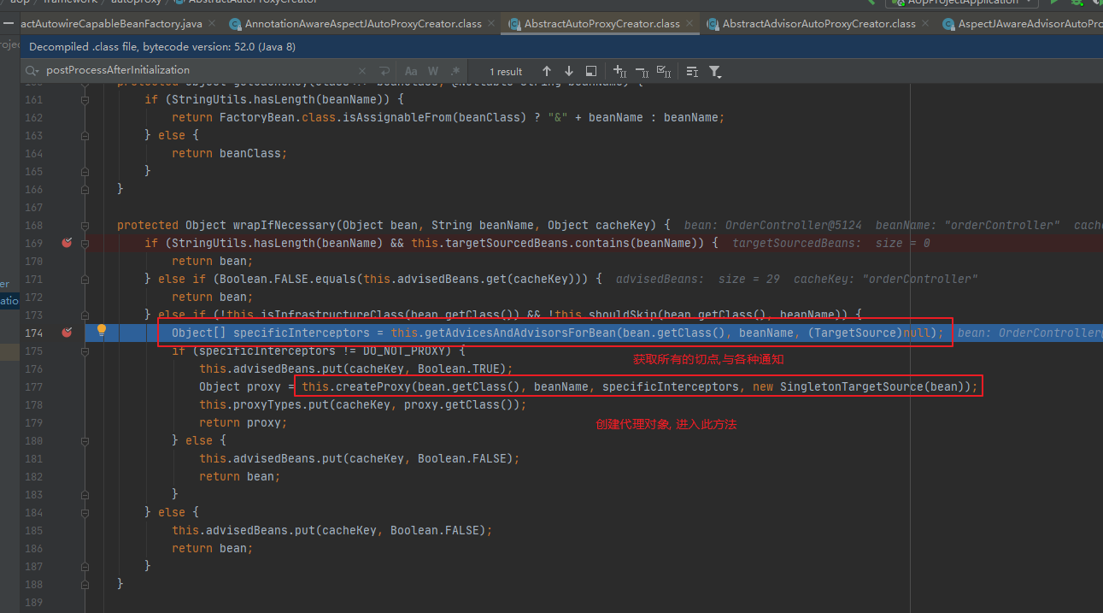This screenshot has width=1103, height=613.
Task: Add selection for next occurrence icon
Action: [620, 71]
